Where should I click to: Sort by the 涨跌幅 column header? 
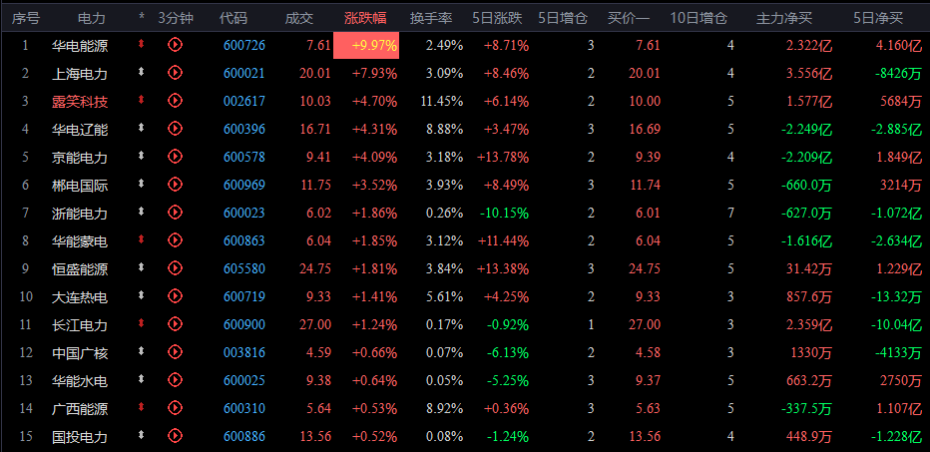(365, 18)
